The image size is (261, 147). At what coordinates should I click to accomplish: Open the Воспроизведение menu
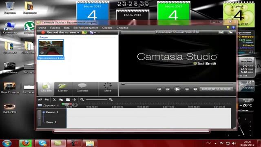click(x=86, y=28)
